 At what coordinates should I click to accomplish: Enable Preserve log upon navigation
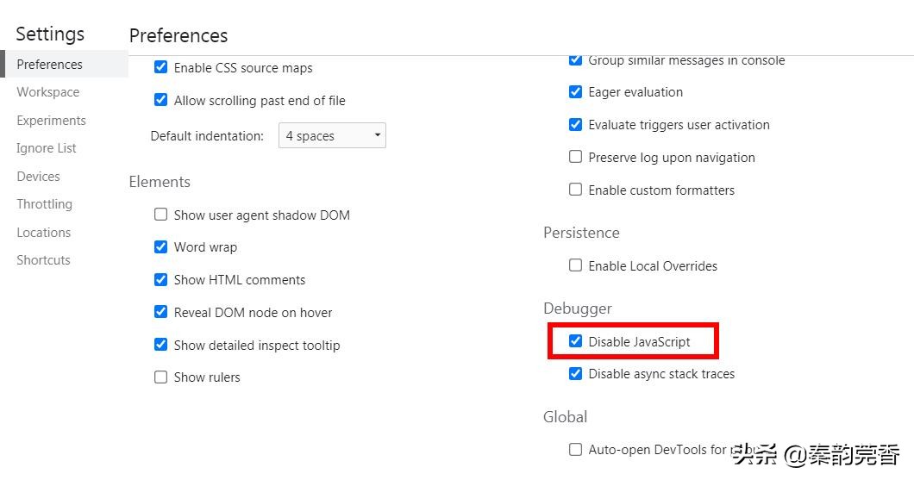[x=576, y=157]
